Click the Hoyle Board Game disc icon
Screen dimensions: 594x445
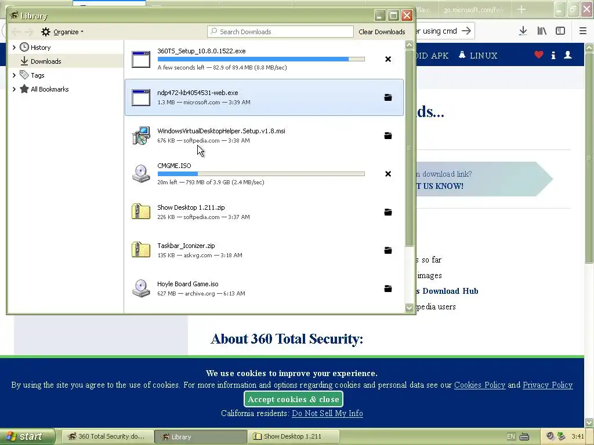coord(141,289)
